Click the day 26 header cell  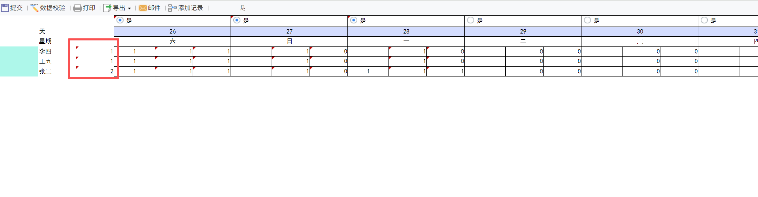click(172, 31)
